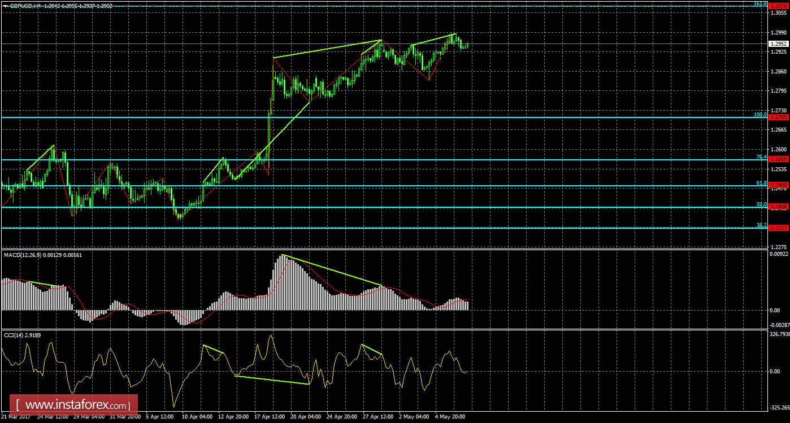Click the CCI(14) indicator label
The width and height of the screenshot is (790, 423).
tap(14, 335)
